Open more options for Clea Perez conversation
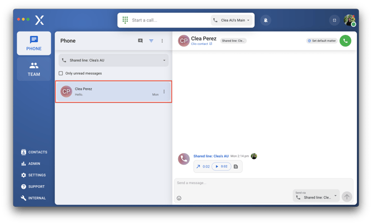372x224 pixels. pyautogui.click(x=164, y=91)
